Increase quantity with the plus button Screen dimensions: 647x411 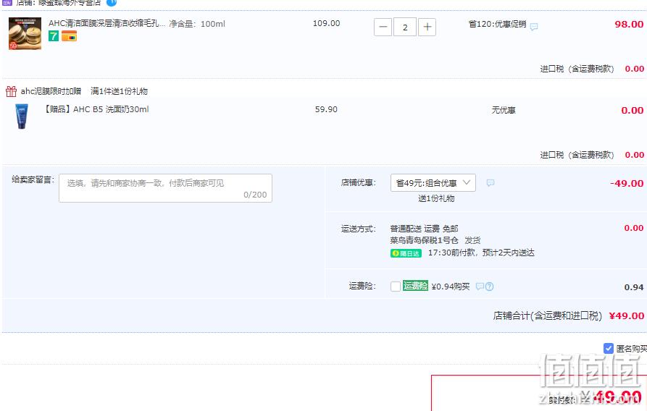click(x=427, y=27)
